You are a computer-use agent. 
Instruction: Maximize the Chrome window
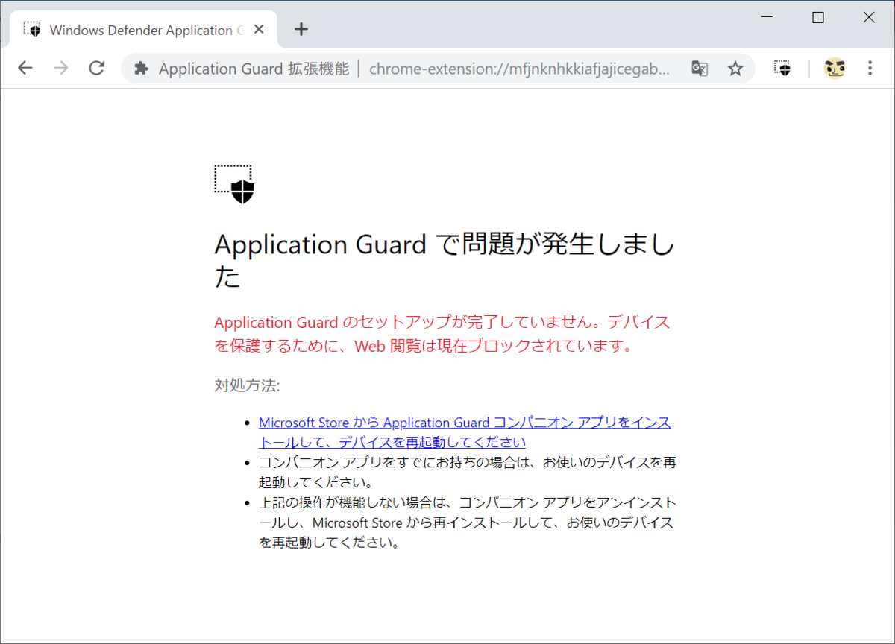click(818, 17)
